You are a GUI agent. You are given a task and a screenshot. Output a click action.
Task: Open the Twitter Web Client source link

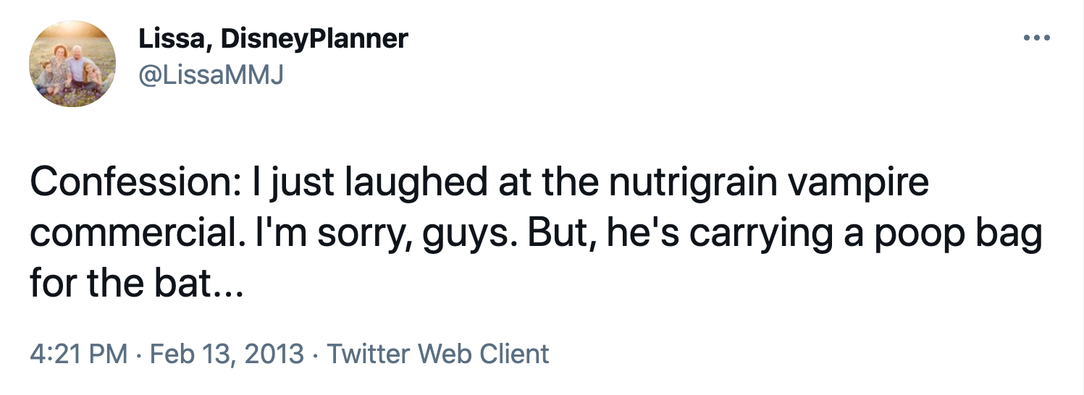(438, 354)
